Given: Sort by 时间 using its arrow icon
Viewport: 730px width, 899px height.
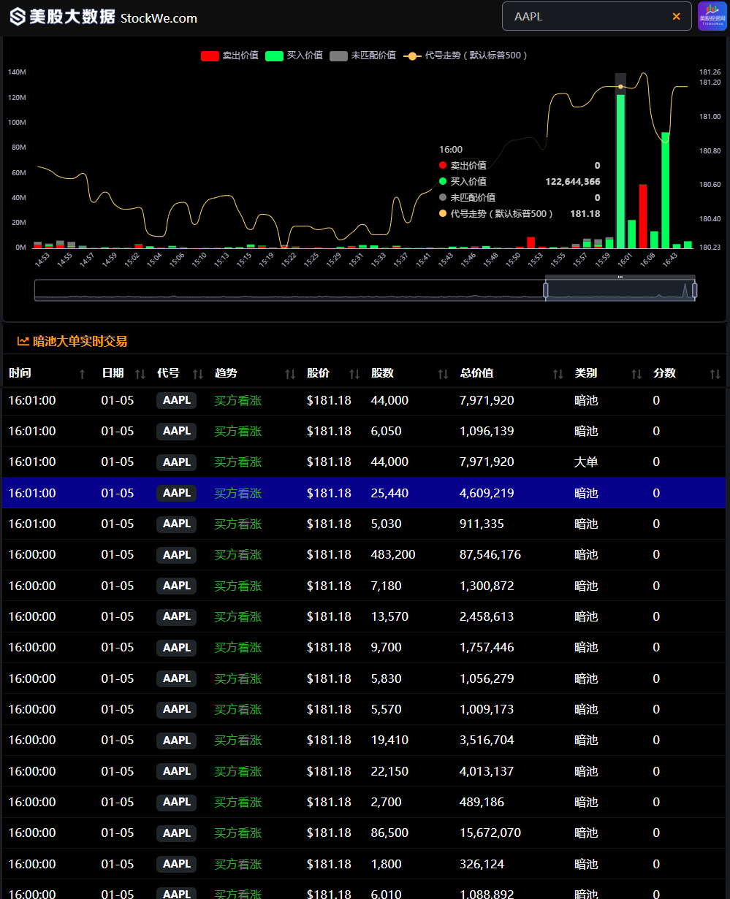Looking at the screenshot, I should [82, 374].
